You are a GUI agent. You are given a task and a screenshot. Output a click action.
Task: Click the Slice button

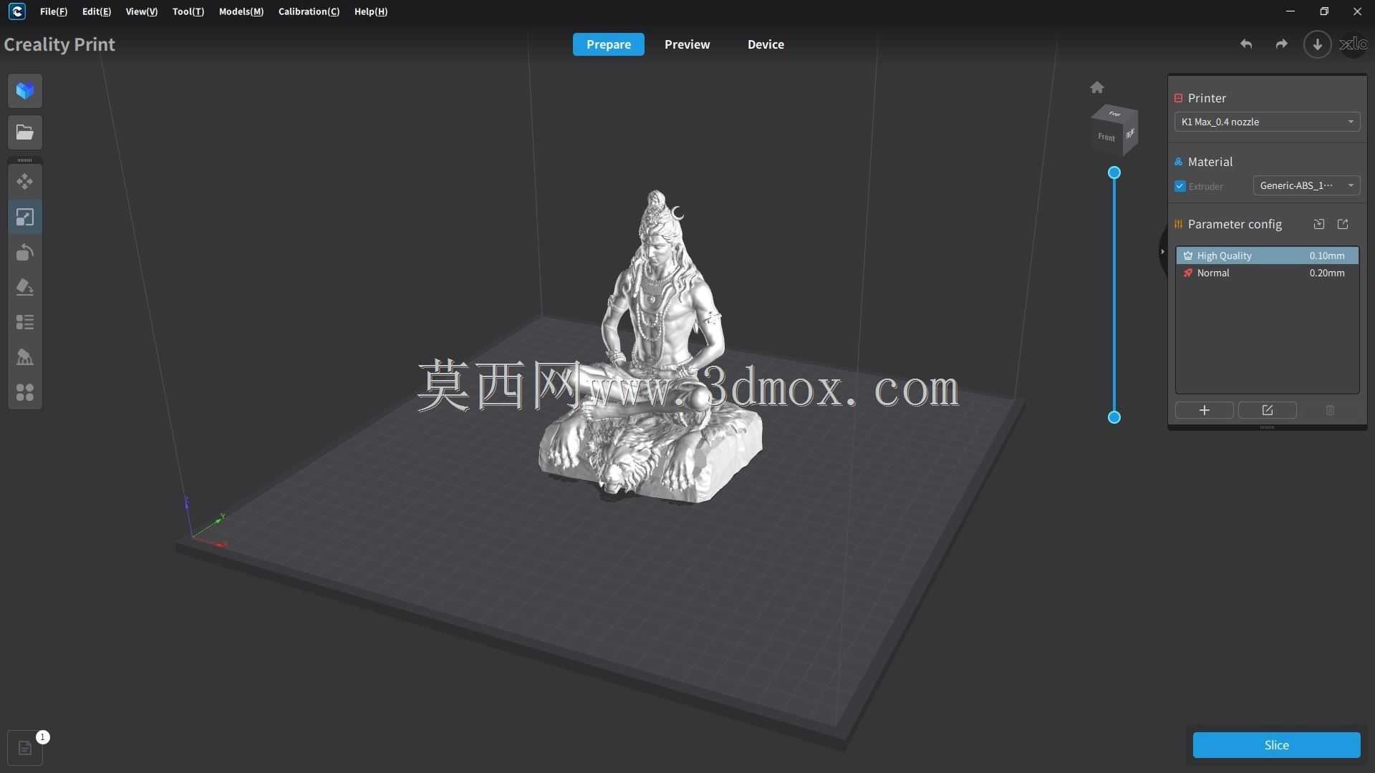click(x=1276, y=745)
